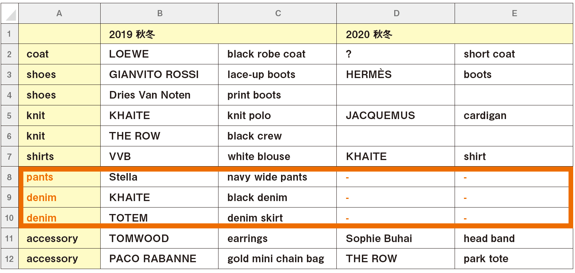Viewport: 575px width, 273px height.
Task: Click the select-all corner triangle
Action: click(10, 14)
